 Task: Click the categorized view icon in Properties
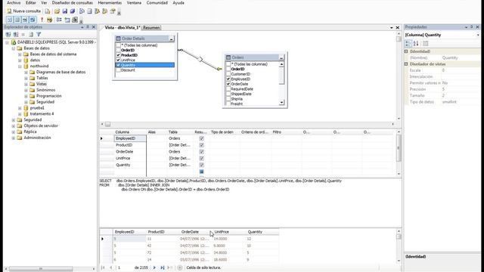(x=408, y=44)
